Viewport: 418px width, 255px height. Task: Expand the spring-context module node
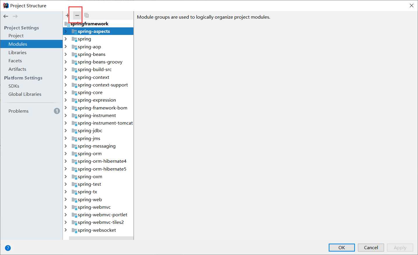[x=66, y=77]
